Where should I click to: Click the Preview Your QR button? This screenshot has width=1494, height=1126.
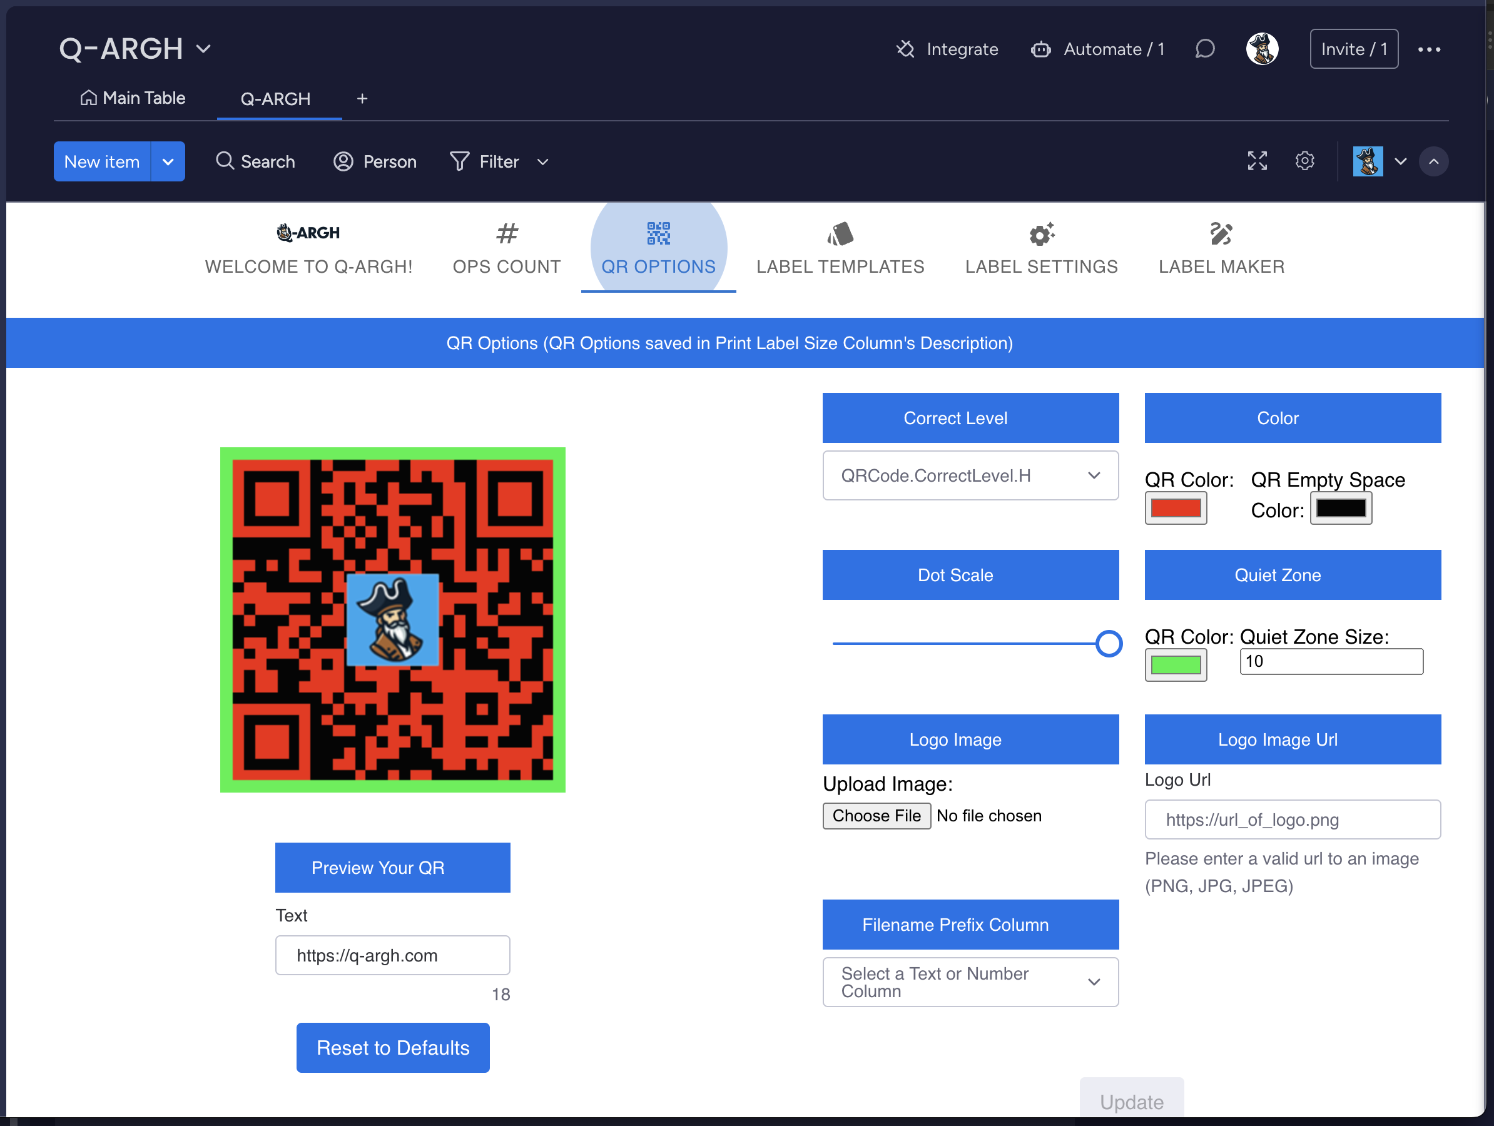[x=392, y=868]
